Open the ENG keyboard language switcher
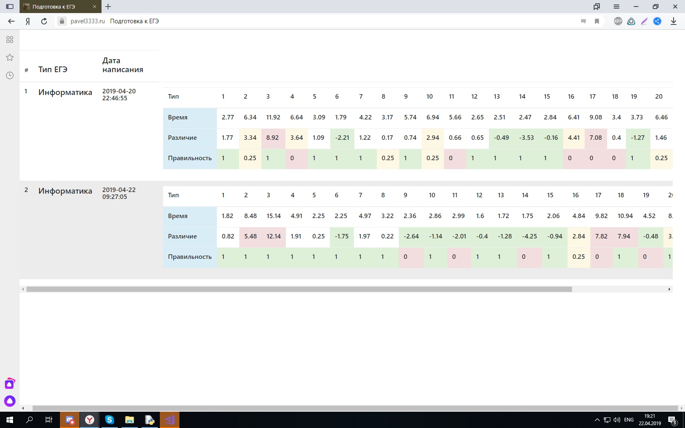This screenshot has height=428, width=685. click(x=629, y=420)
